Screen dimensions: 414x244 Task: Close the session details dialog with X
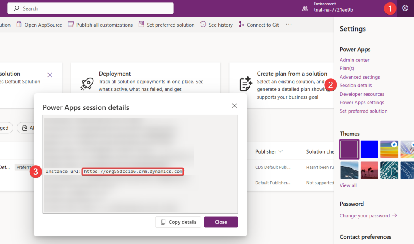234,106
